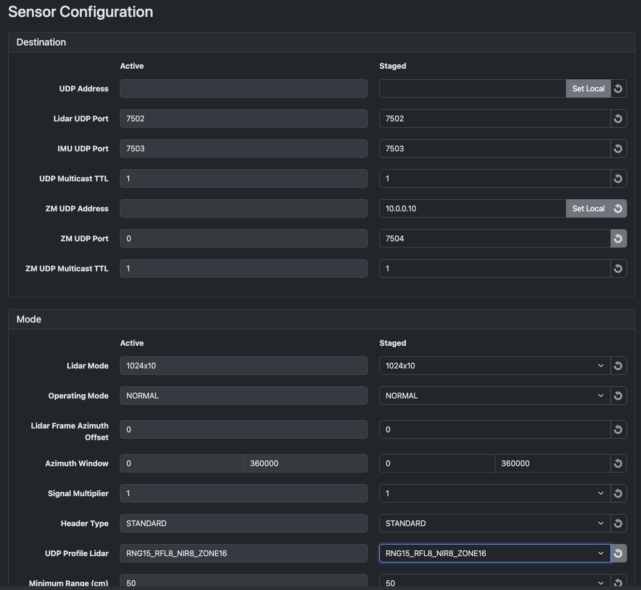Image resolution: width=641 pixels, height=590 pixels.
Task: Reset staged Minimum Range value
Action: [x=618, y=582]
